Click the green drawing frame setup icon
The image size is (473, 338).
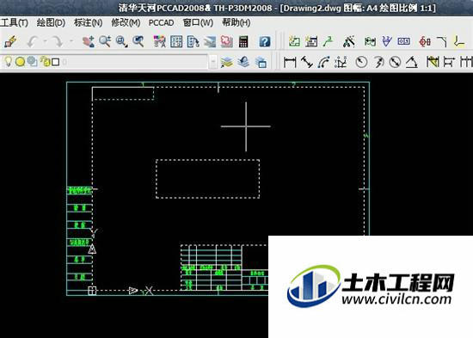(x=294, y=41)
